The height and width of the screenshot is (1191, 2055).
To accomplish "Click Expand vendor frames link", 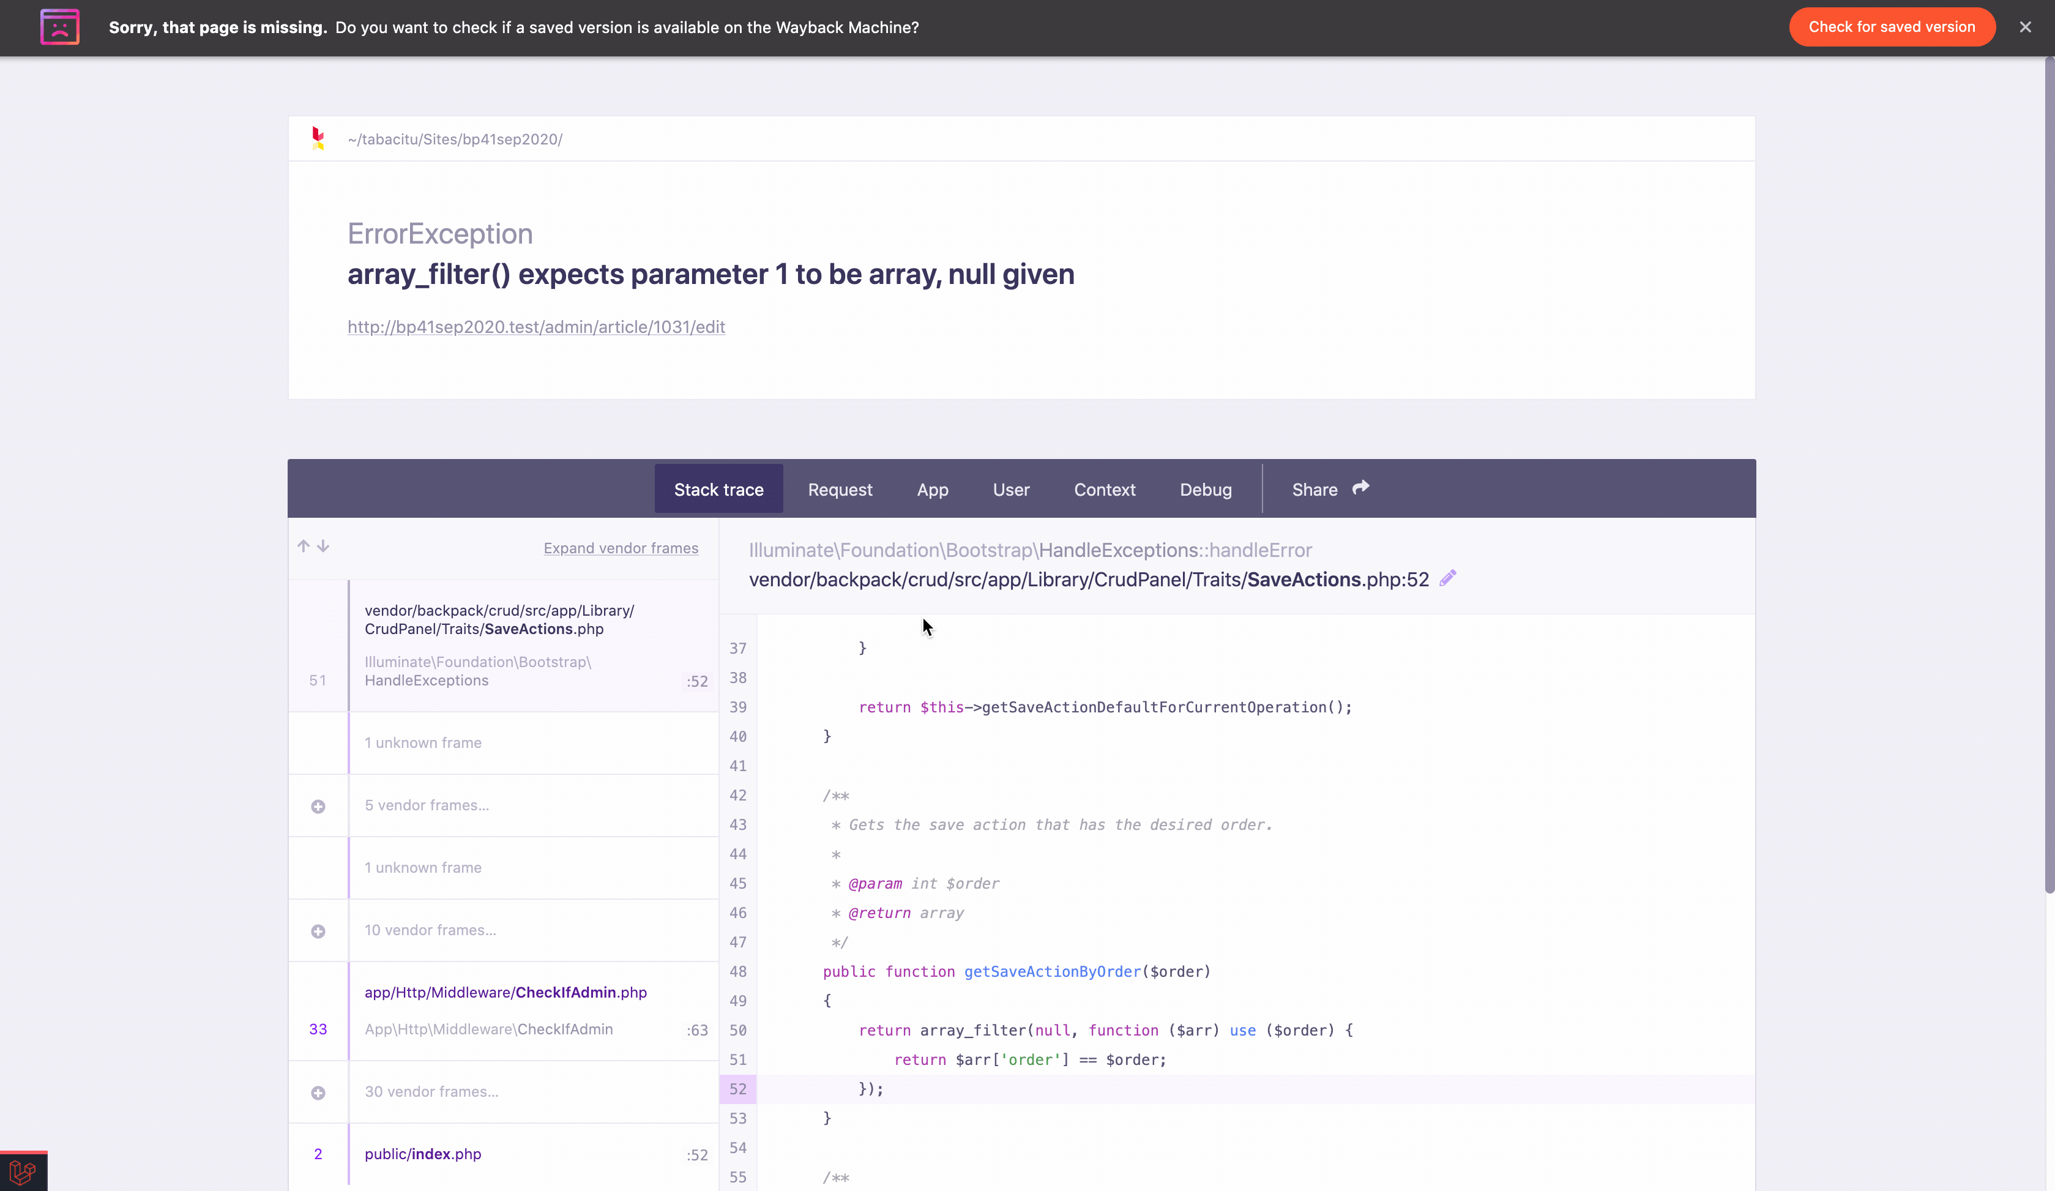I will 621,548.
